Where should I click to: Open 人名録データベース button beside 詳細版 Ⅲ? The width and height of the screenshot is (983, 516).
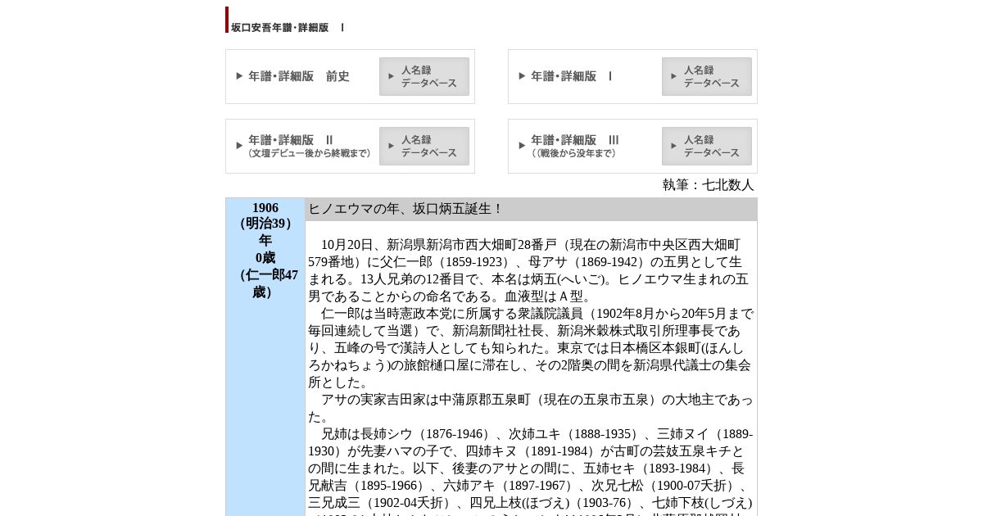(x=707, y=146)
